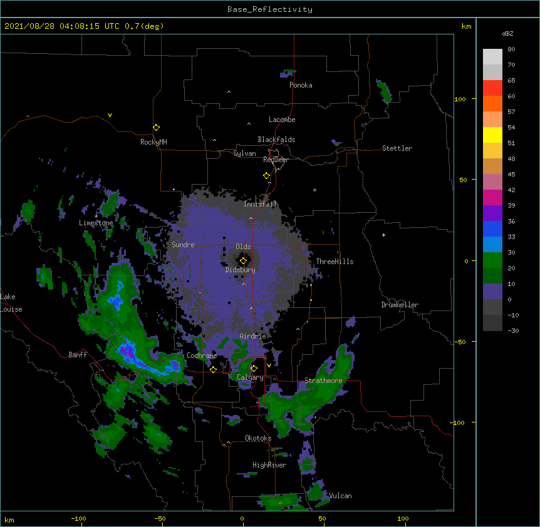Click the 80 dBZ legend value
This screenshot has height=527, width=540.
(x=511, y=49)
